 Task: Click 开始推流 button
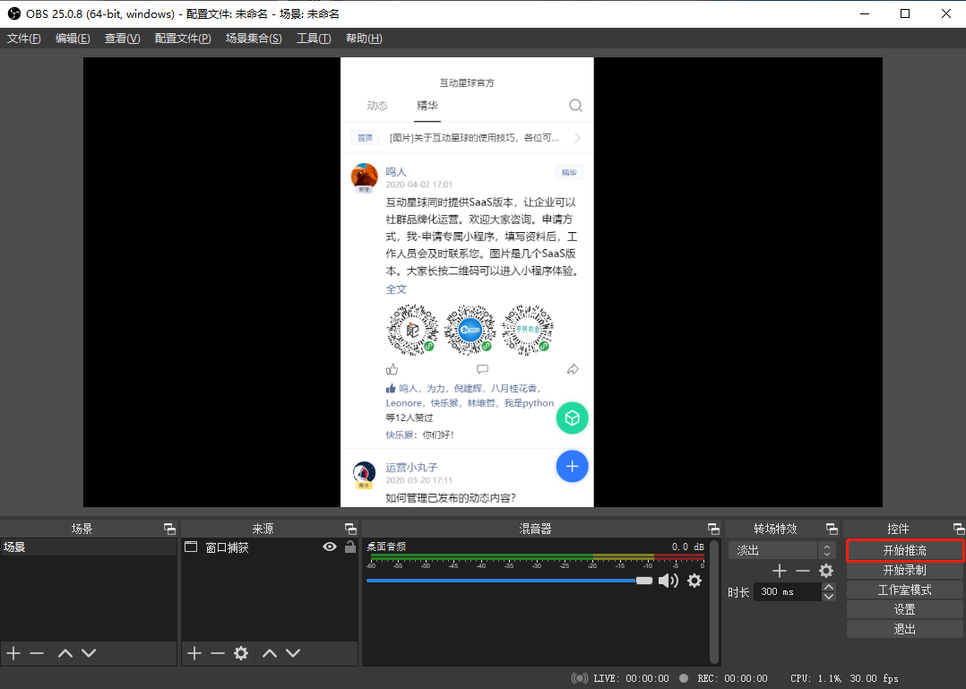(904, 550)
